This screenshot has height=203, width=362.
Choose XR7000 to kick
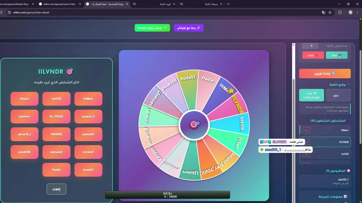(56, 134)
